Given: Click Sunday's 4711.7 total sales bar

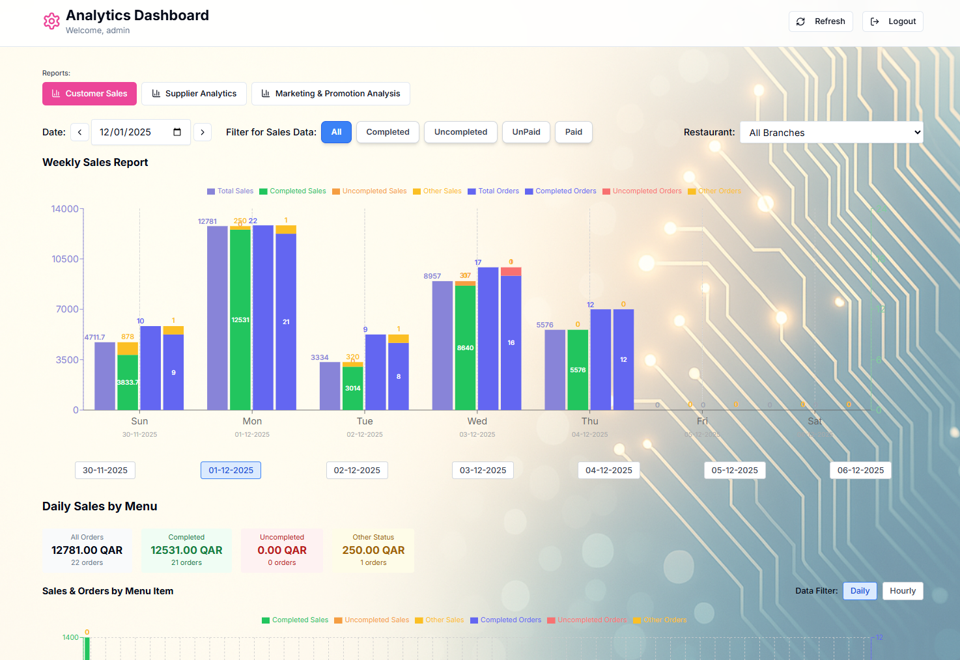Looking at the screenshot, I should coord(105,376).
